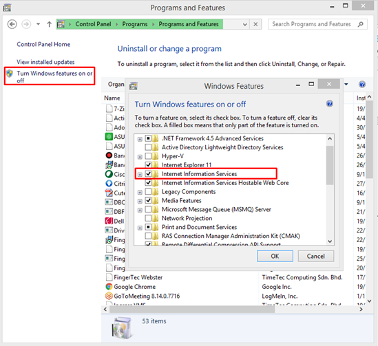This screenshot has width=378, height=346.
Task: Check Active Directory Lightweight Directory Services
Action: click(x=148, y=147)
